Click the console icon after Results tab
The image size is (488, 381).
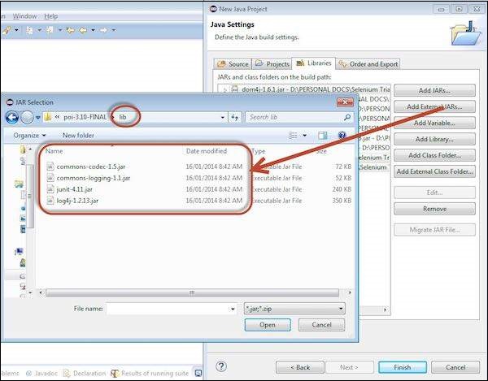[x=198, y=373]
